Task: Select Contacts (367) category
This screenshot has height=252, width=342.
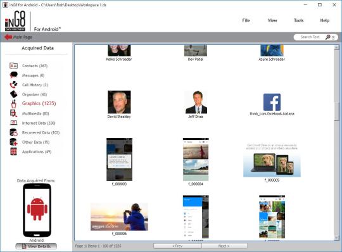Action: coord(35,66)
